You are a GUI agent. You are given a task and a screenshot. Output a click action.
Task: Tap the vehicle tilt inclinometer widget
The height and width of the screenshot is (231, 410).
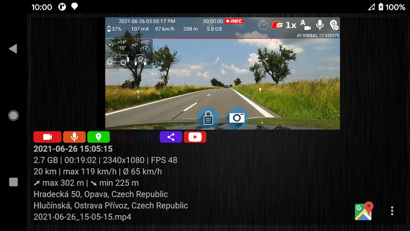[128, 52]
